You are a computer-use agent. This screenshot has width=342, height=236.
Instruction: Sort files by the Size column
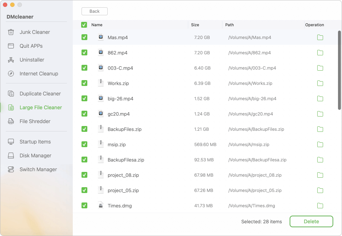point(195,25)
